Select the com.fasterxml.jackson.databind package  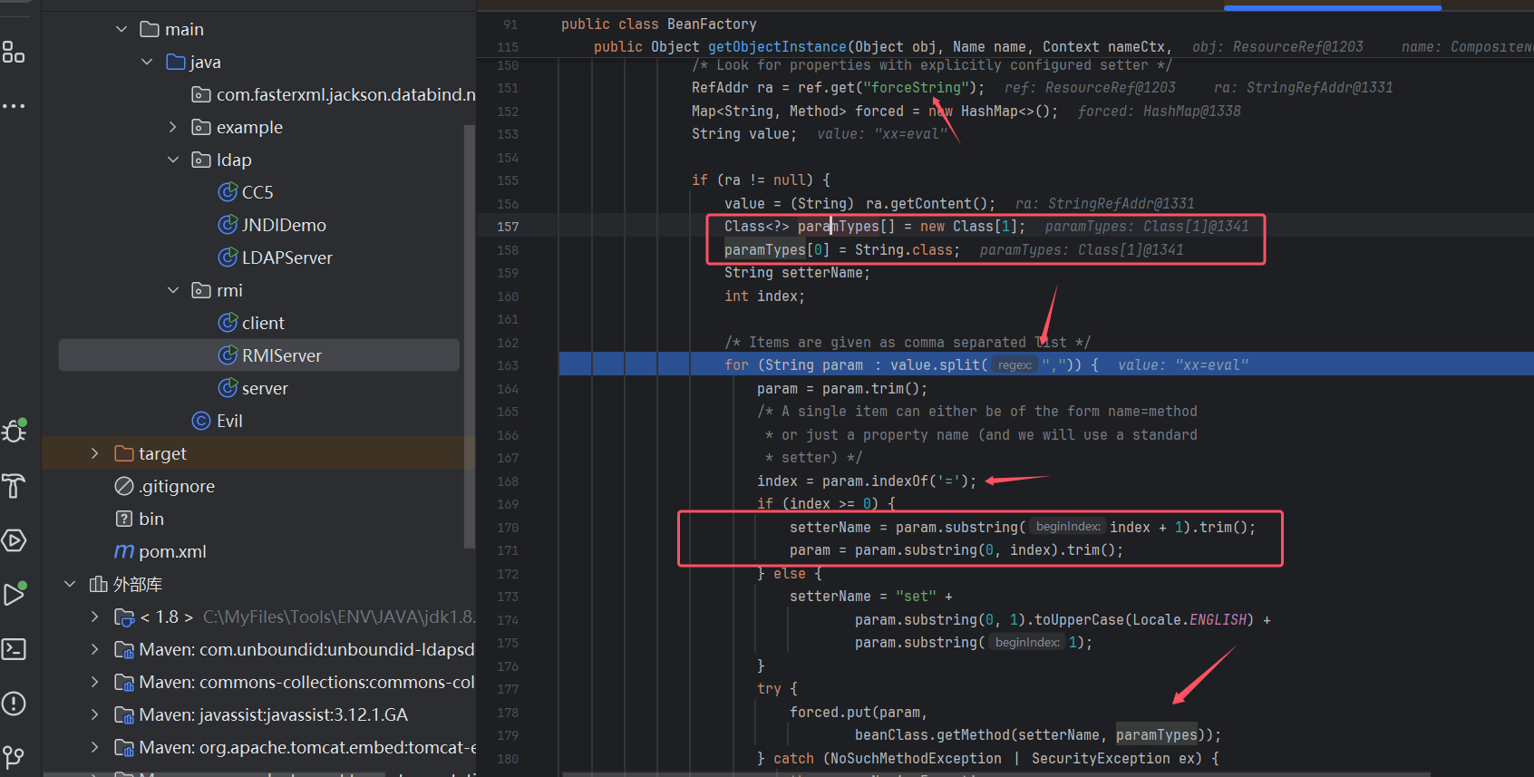point(334,94)
